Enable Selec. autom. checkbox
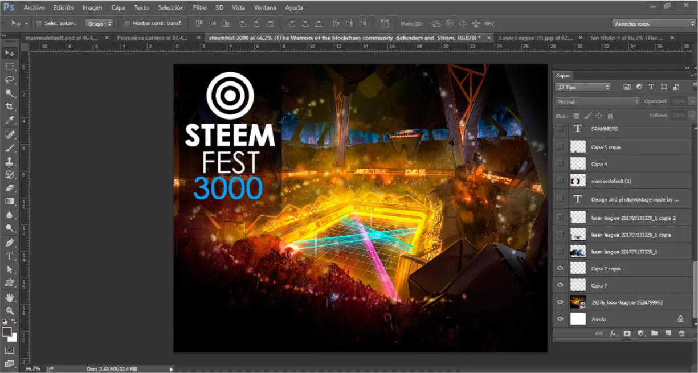 (39, 23)
